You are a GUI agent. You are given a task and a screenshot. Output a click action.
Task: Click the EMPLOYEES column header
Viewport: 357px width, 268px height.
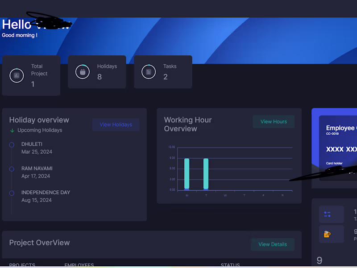tap(79, 265)
